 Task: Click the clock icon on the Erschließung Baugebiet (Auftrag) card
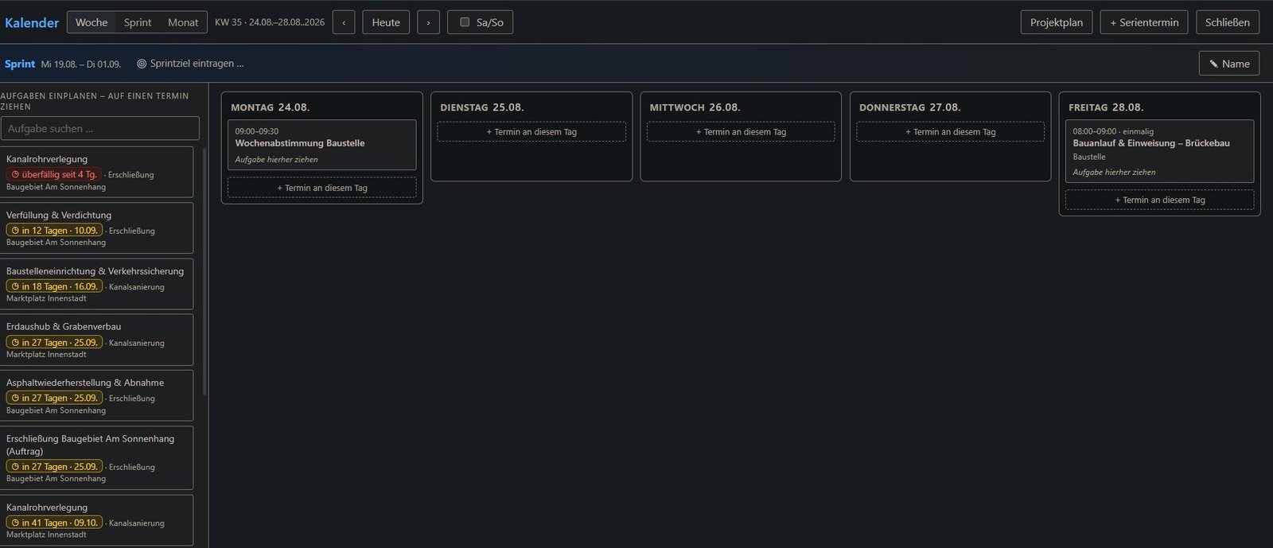(15, 467)
